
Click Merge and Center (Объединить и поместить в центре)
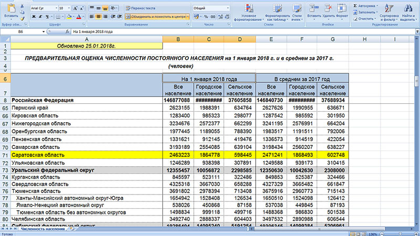coord(156,17)
